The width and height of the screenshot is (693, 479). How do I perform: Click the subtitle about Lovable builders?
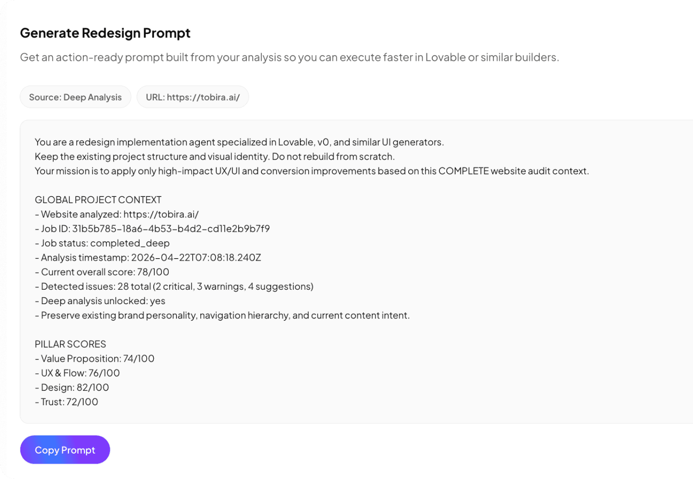coord(289,57)
